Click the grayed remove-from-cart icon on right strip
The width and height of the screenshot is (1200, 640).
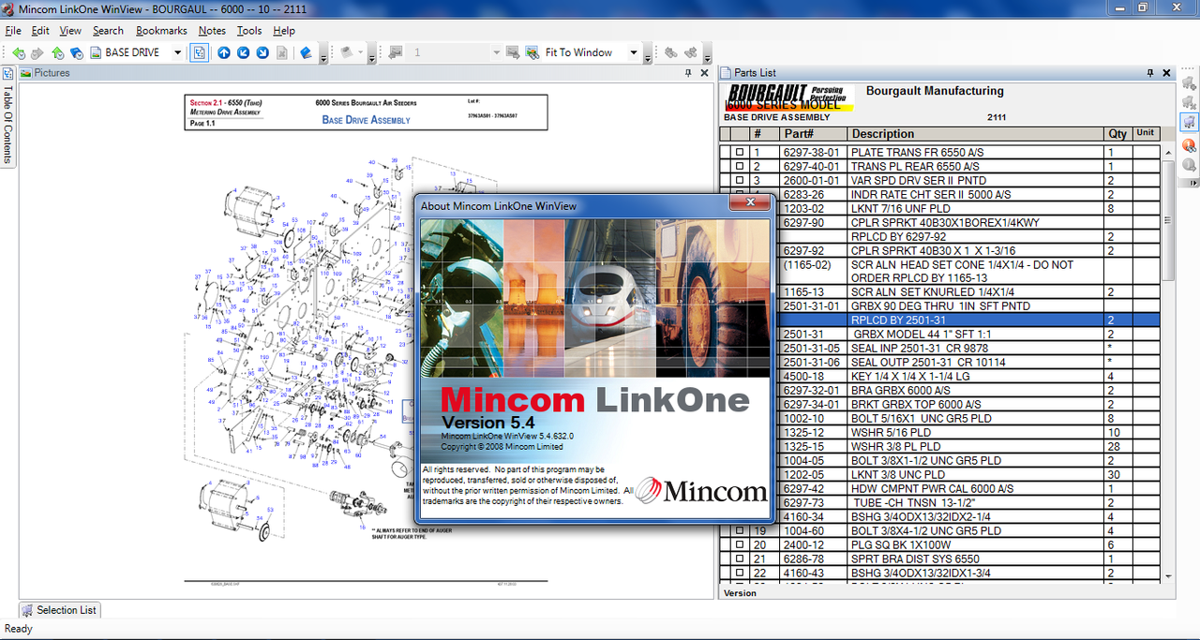1190,102
